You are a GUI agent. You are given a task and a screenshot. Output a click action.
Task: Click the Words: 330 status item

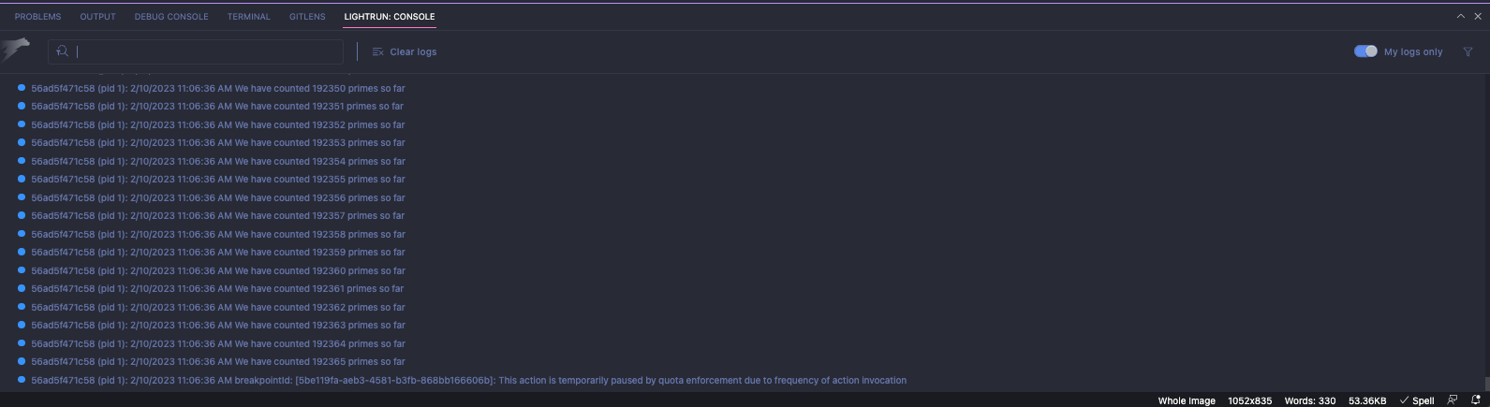[x=1310, y=400]
